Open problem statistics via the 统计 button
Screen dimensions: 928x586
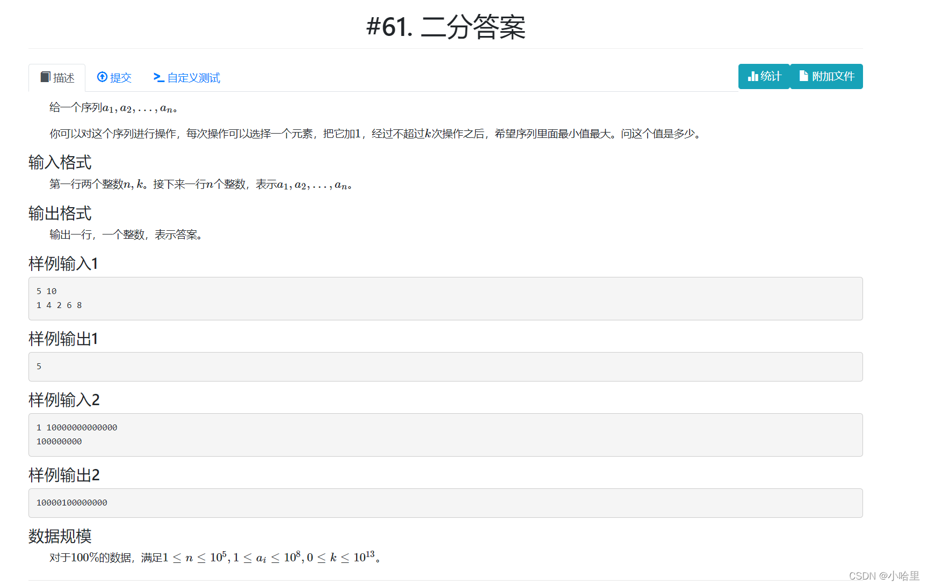click(x=764, y=76)
